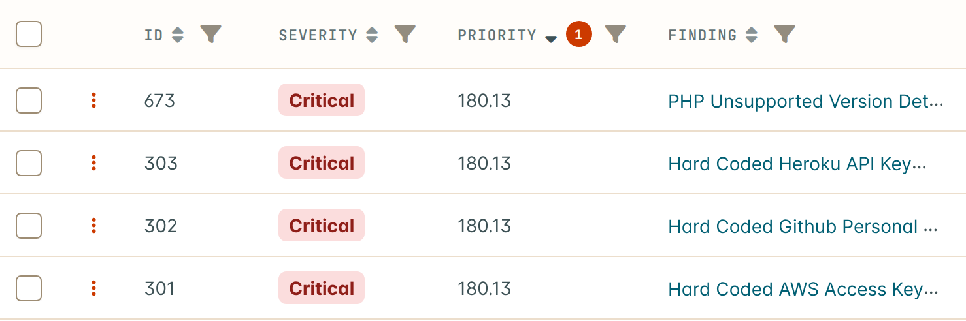This screenshot has width=966, height=321.
Task: Toggle the select-all checkbox in header
Action: tap(29, 34)
